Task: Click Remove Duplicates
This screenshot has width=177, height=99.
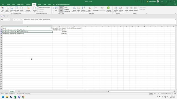Action: (83, 9)
